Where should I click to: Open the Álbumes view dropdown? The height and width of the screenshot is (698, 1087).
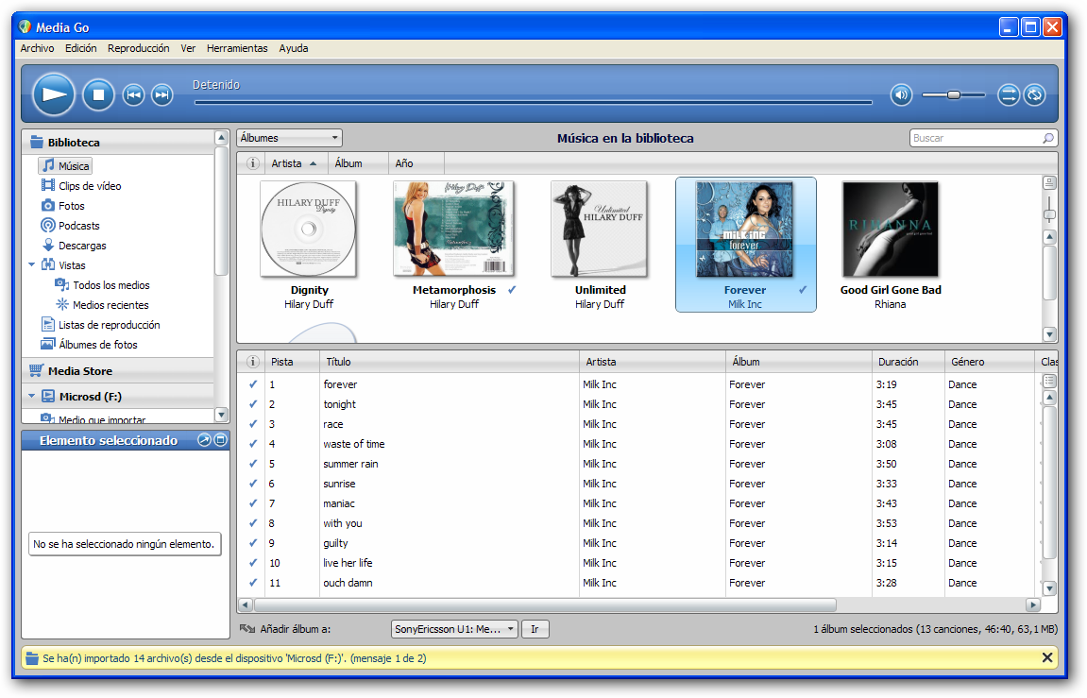point(289,138)
